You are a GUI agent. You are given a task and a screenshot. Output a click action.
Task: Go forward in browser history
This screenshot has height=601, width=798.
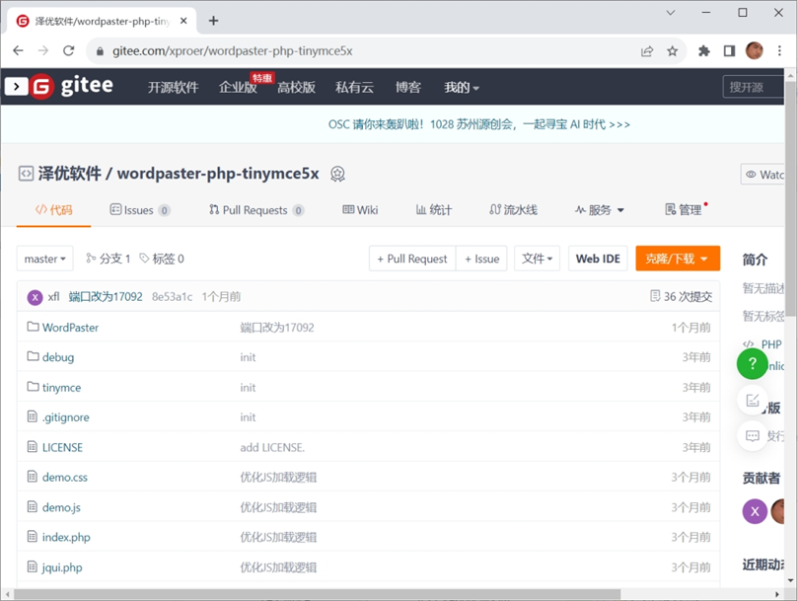pos(43,50)
